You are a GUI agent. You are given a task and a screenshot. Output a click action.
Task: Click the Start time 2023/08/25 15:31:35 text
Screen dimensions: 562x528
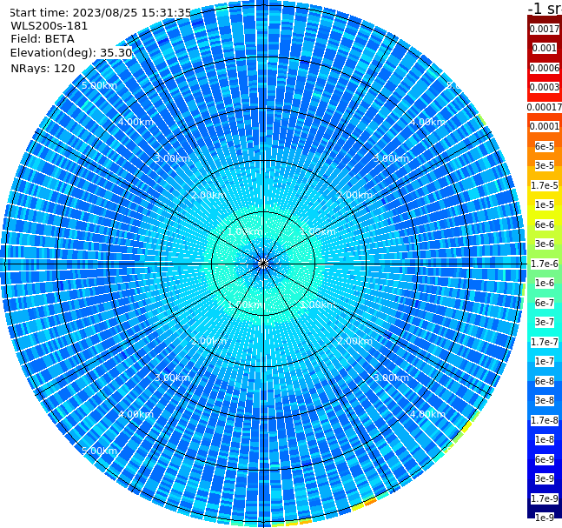coord(101,13)
